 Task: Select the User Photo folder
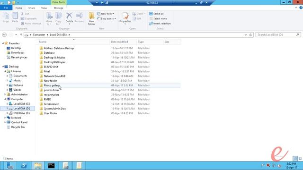tap(50, 113)
